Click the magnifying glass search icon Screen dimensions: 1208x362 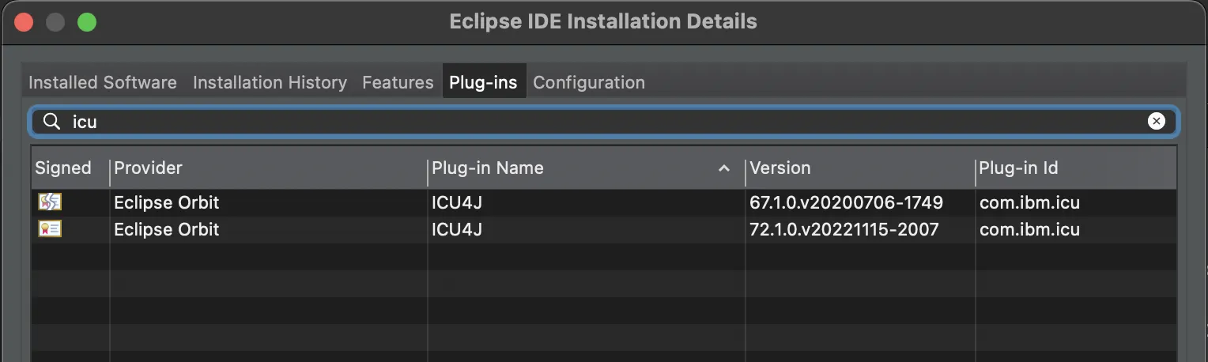(x=51, y=122)
